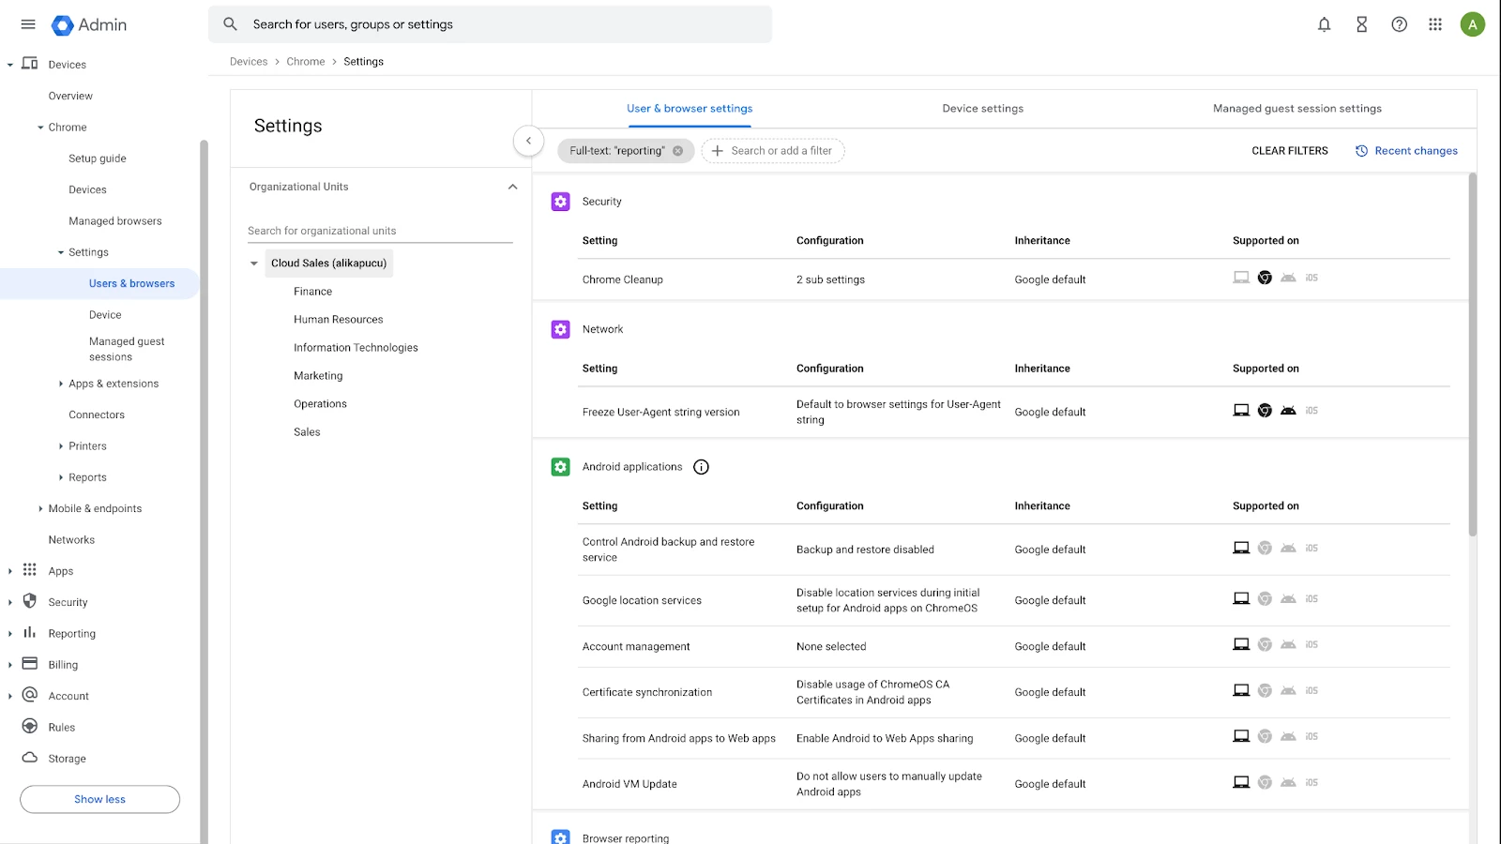Collapse the organizational units side panel

[x=528, y=141]
